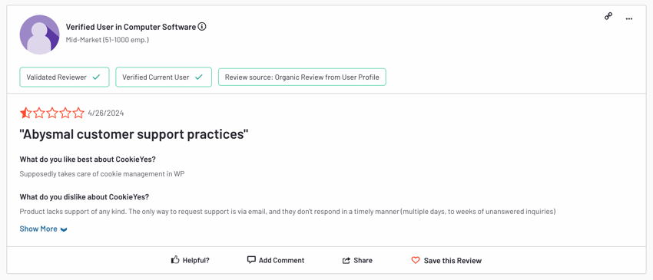653x280 pixels.
Task: Click the Add Comment speech bubble icon
Action: point(251,260)
